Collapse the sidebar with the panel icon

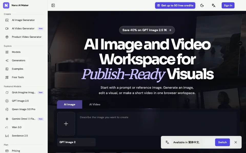pos(53,5)
